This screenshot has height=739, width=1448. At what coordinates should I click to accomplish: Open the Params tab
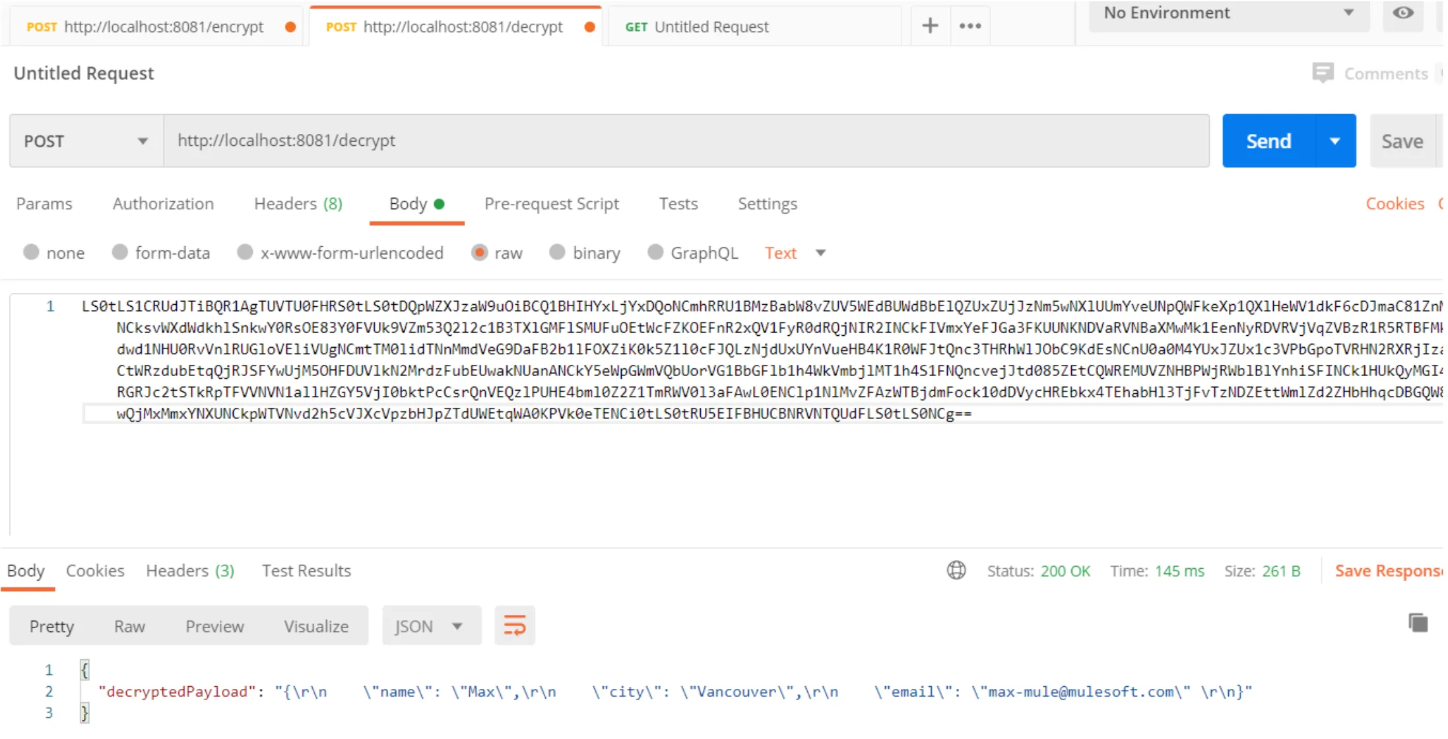pos(44,203)
